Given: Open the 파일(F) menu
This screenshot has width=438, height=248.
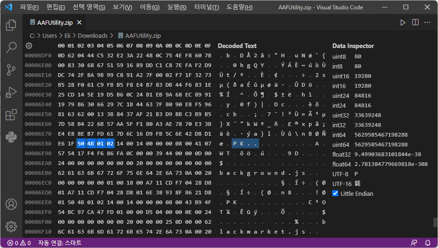Looking at the screenshot, I should [29, 7].
